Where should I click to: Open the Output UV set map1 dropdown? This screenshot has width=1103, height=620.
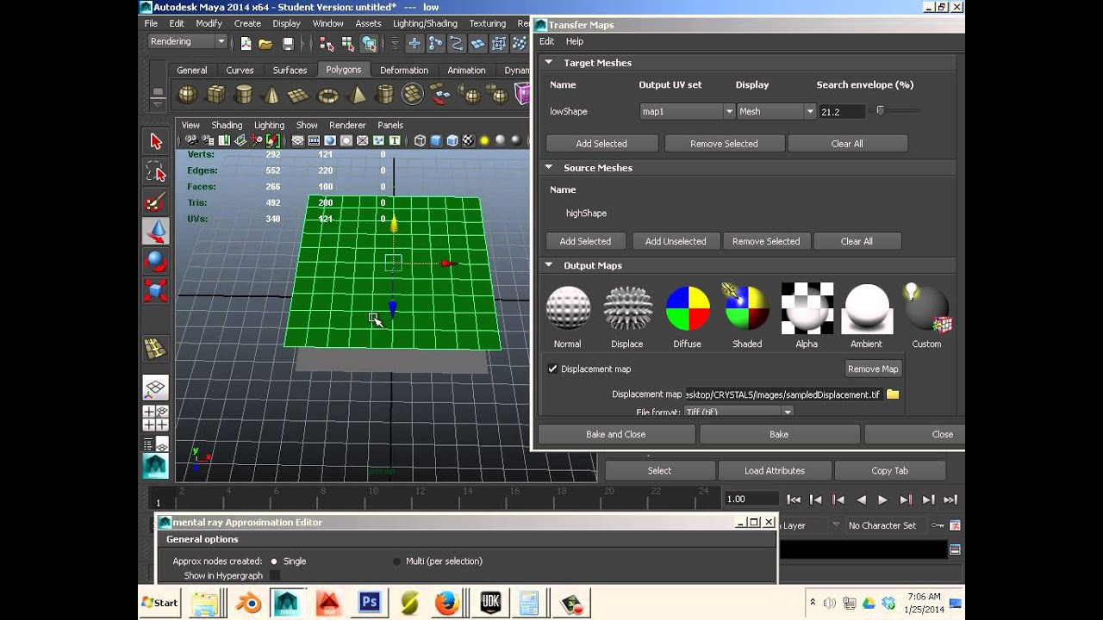(687, 111)
